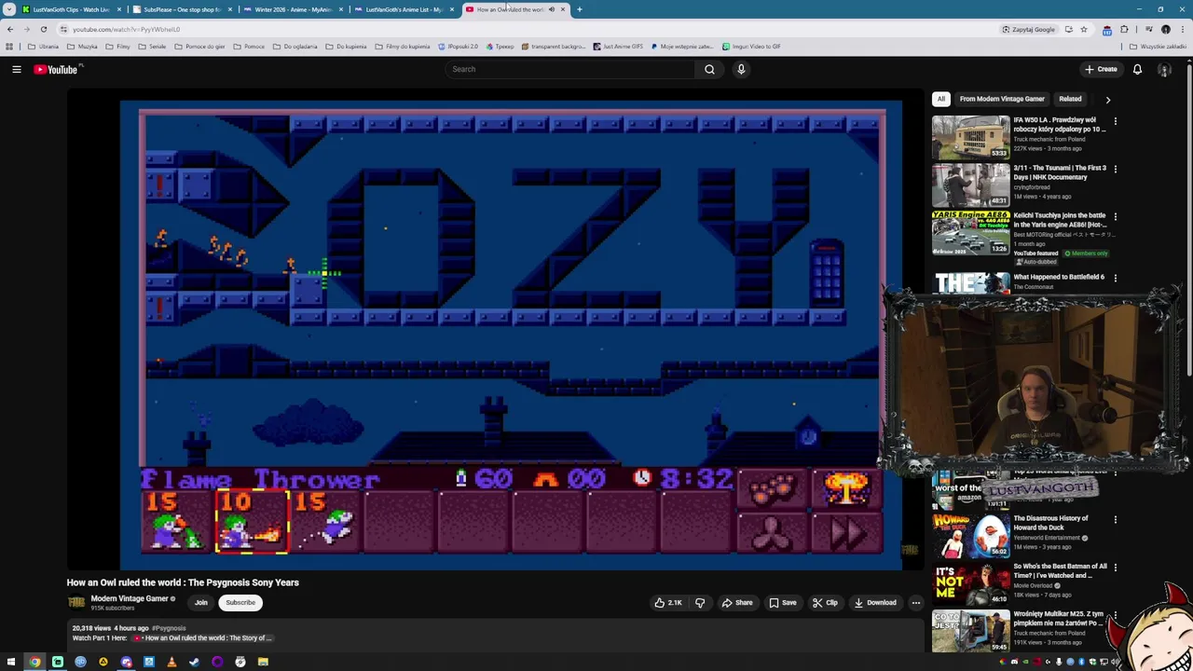The image size is (1193, 671).
Task: Focus the YouTube search box
Action: [570, 69]
